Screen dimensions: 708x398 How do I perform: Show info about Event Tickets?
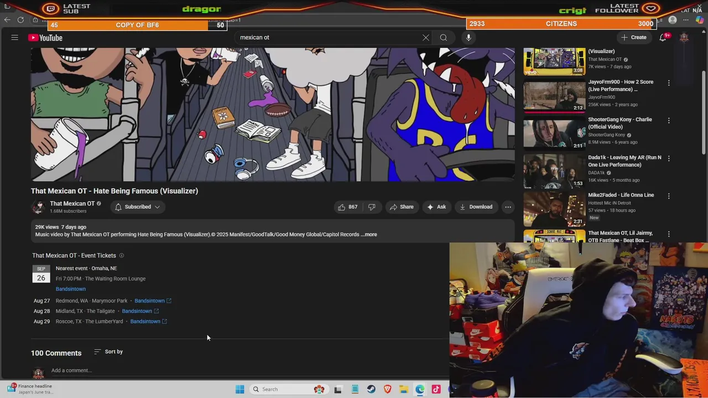122,255
